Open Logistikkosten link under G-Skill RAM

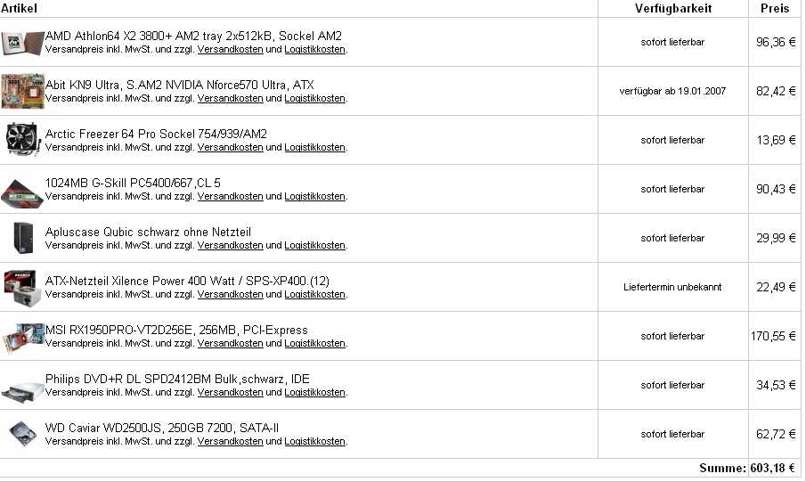click(314, 196)
